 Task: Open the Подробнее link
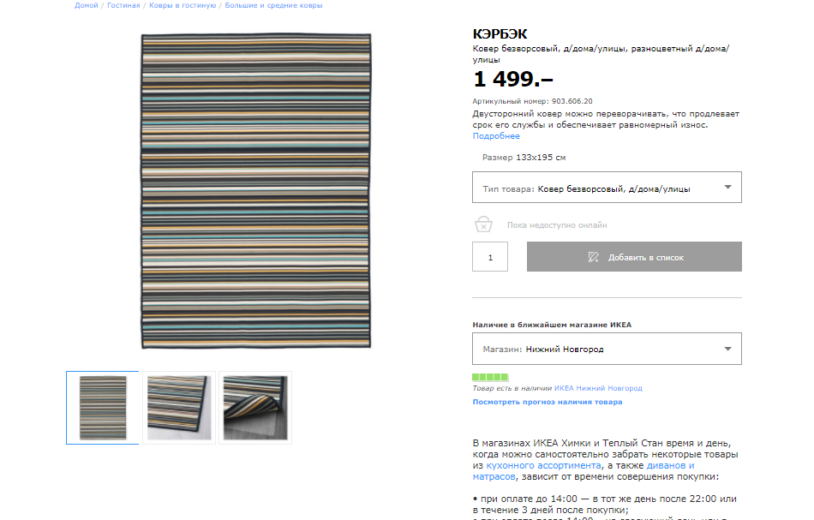point(496,136)
